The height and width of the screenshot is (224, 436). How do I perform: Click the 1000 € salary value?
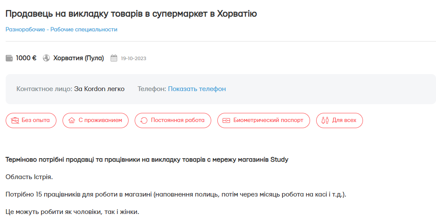coord(26,58)
